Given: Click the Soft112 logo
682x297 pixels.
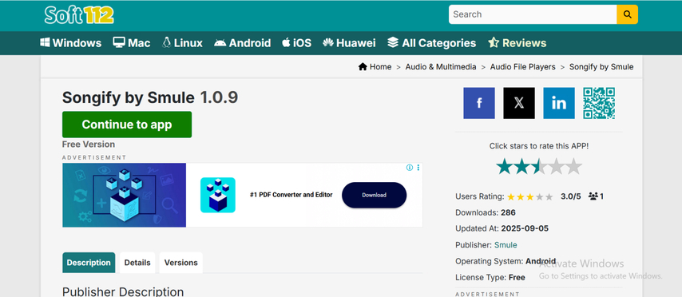Looking at the screenshot, I should pos(79,15).
